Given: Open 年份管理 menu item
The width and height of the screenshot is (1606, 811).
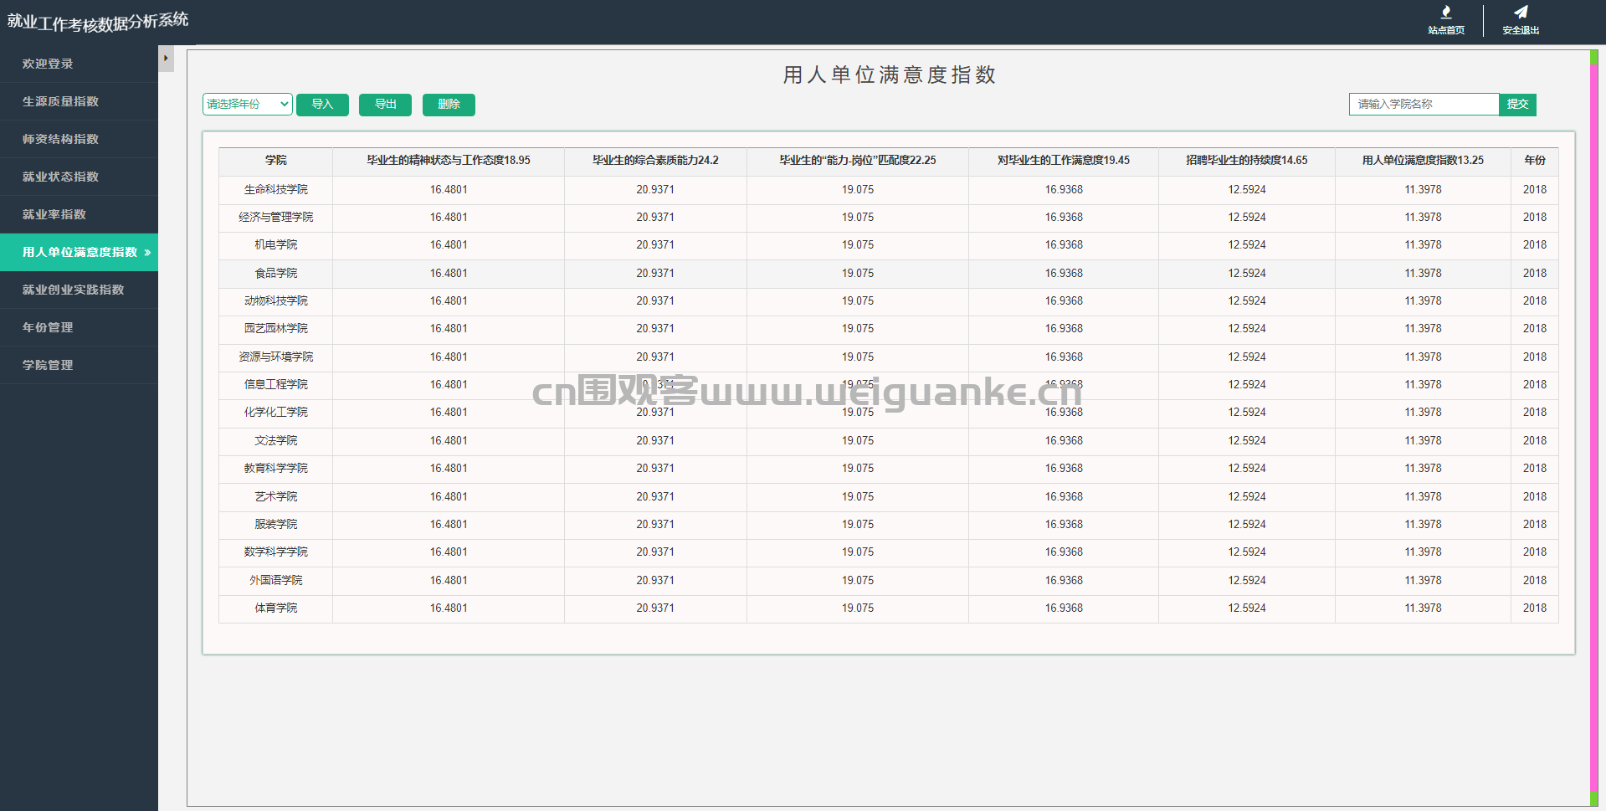Looking at the screenshot, I should pos(79,327).
